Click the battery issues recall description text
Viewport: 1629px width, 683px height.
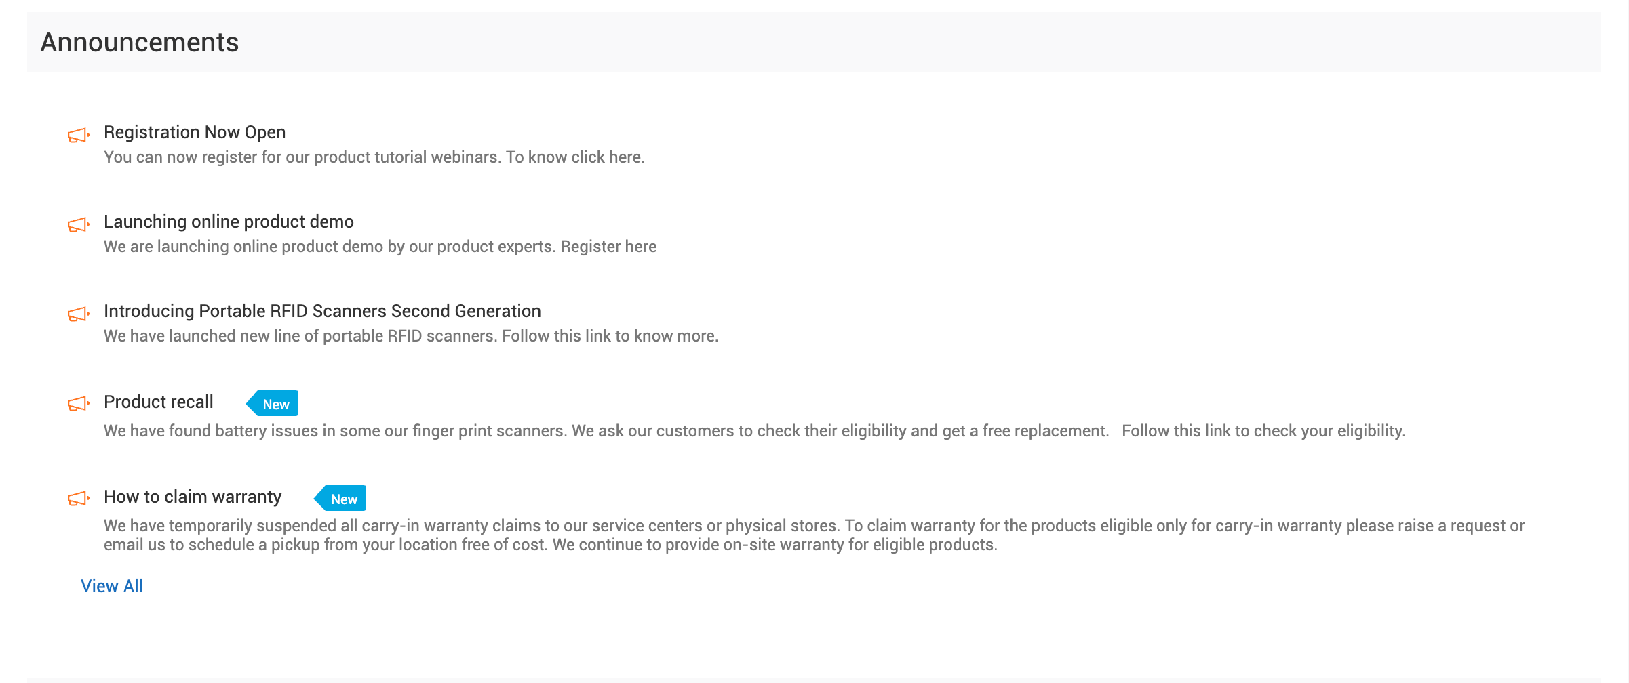(x=606, y=431)
